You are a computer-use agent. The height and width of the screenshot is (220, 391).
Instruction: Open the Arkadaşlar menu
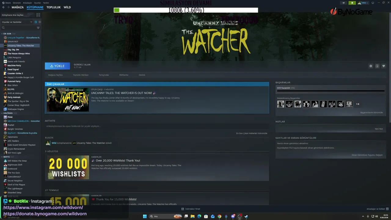27,3
